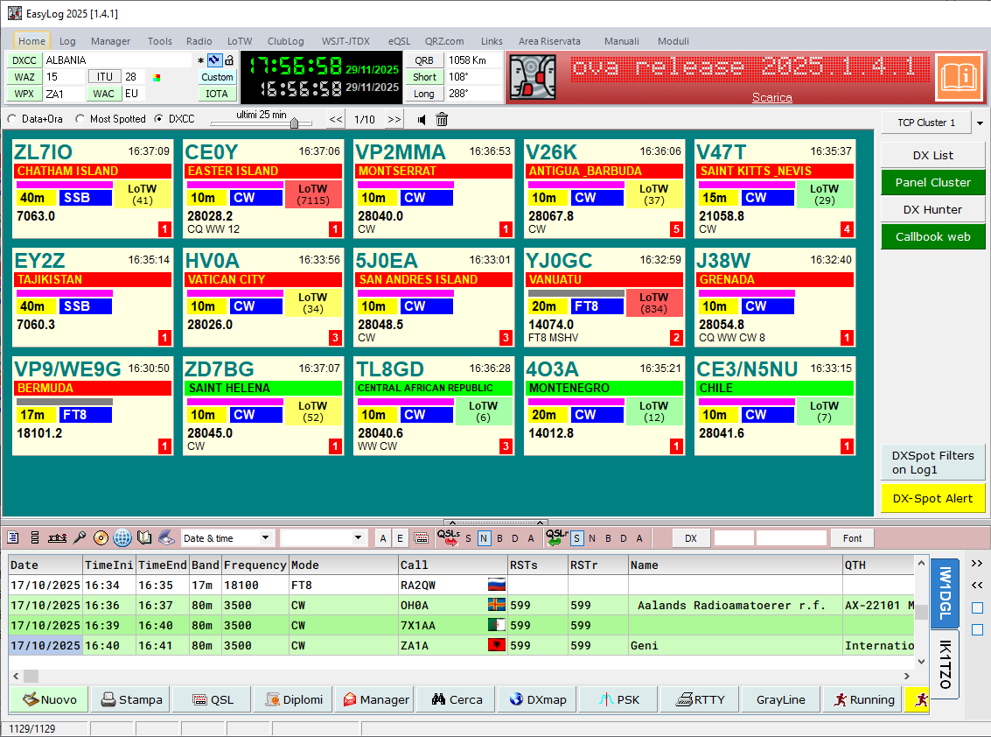Click the small colored squares icon

coord(156,77)
